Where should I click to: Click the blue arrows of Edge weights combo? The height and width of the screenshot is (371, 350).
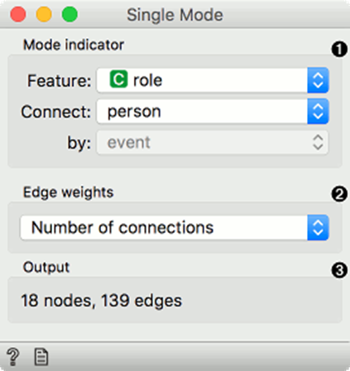[318, 228]
